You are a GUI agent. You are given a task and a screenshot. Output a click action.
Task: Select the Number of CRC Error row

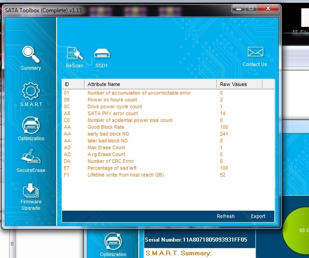(168, 161)
